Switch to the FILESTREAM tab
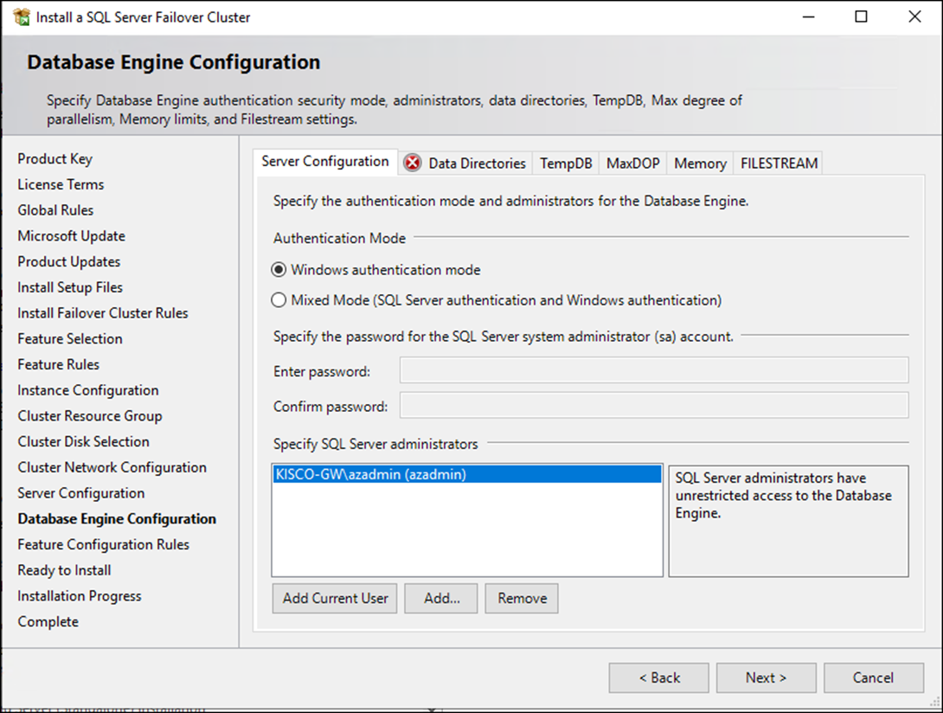This screenshot has height=713, width=943. pos(779,163)
